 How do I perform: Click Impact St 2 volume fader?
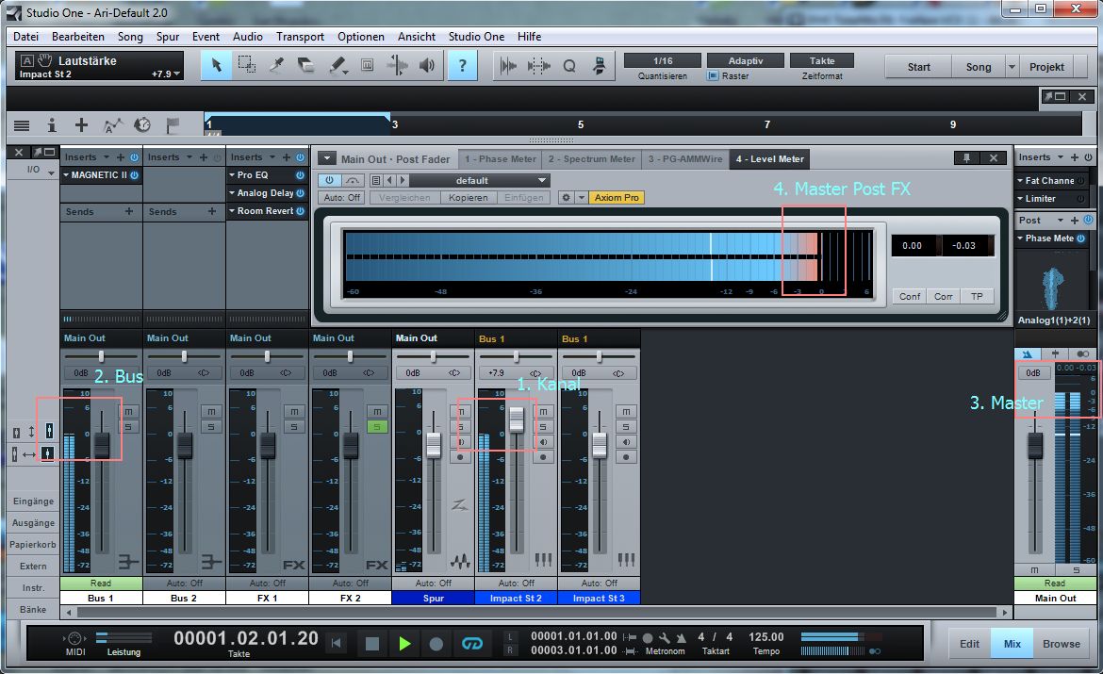pos(517,419)
